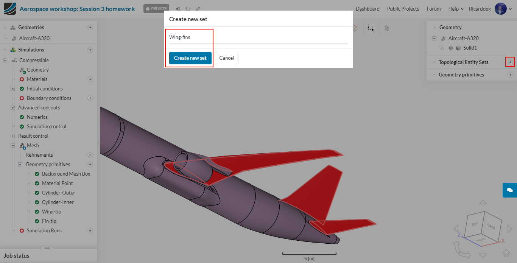Add a boundary condition with plus icon

90,98
